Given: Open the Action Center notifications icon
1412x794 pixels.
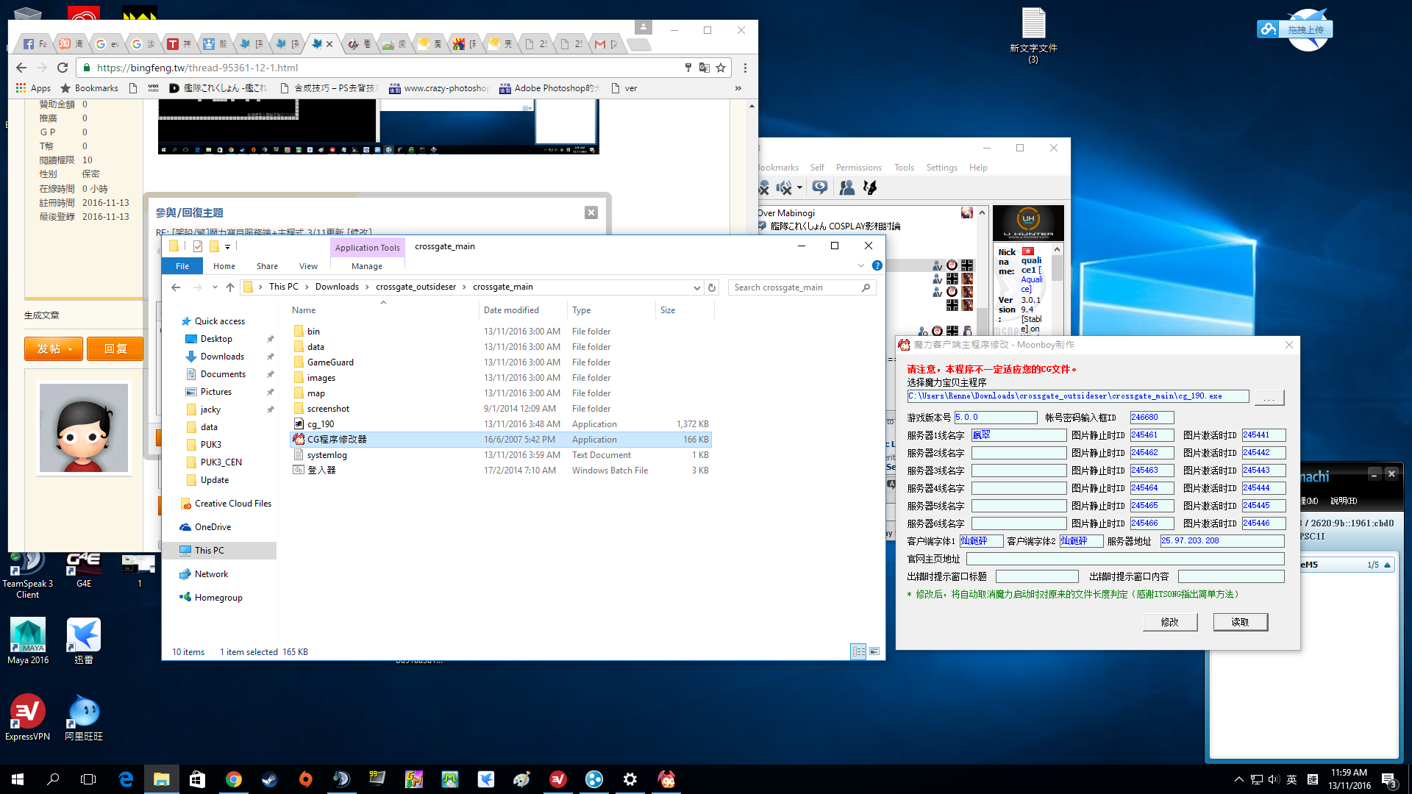Looking at the screenshot, I should pyautogui.click(x=1388, y=779).
